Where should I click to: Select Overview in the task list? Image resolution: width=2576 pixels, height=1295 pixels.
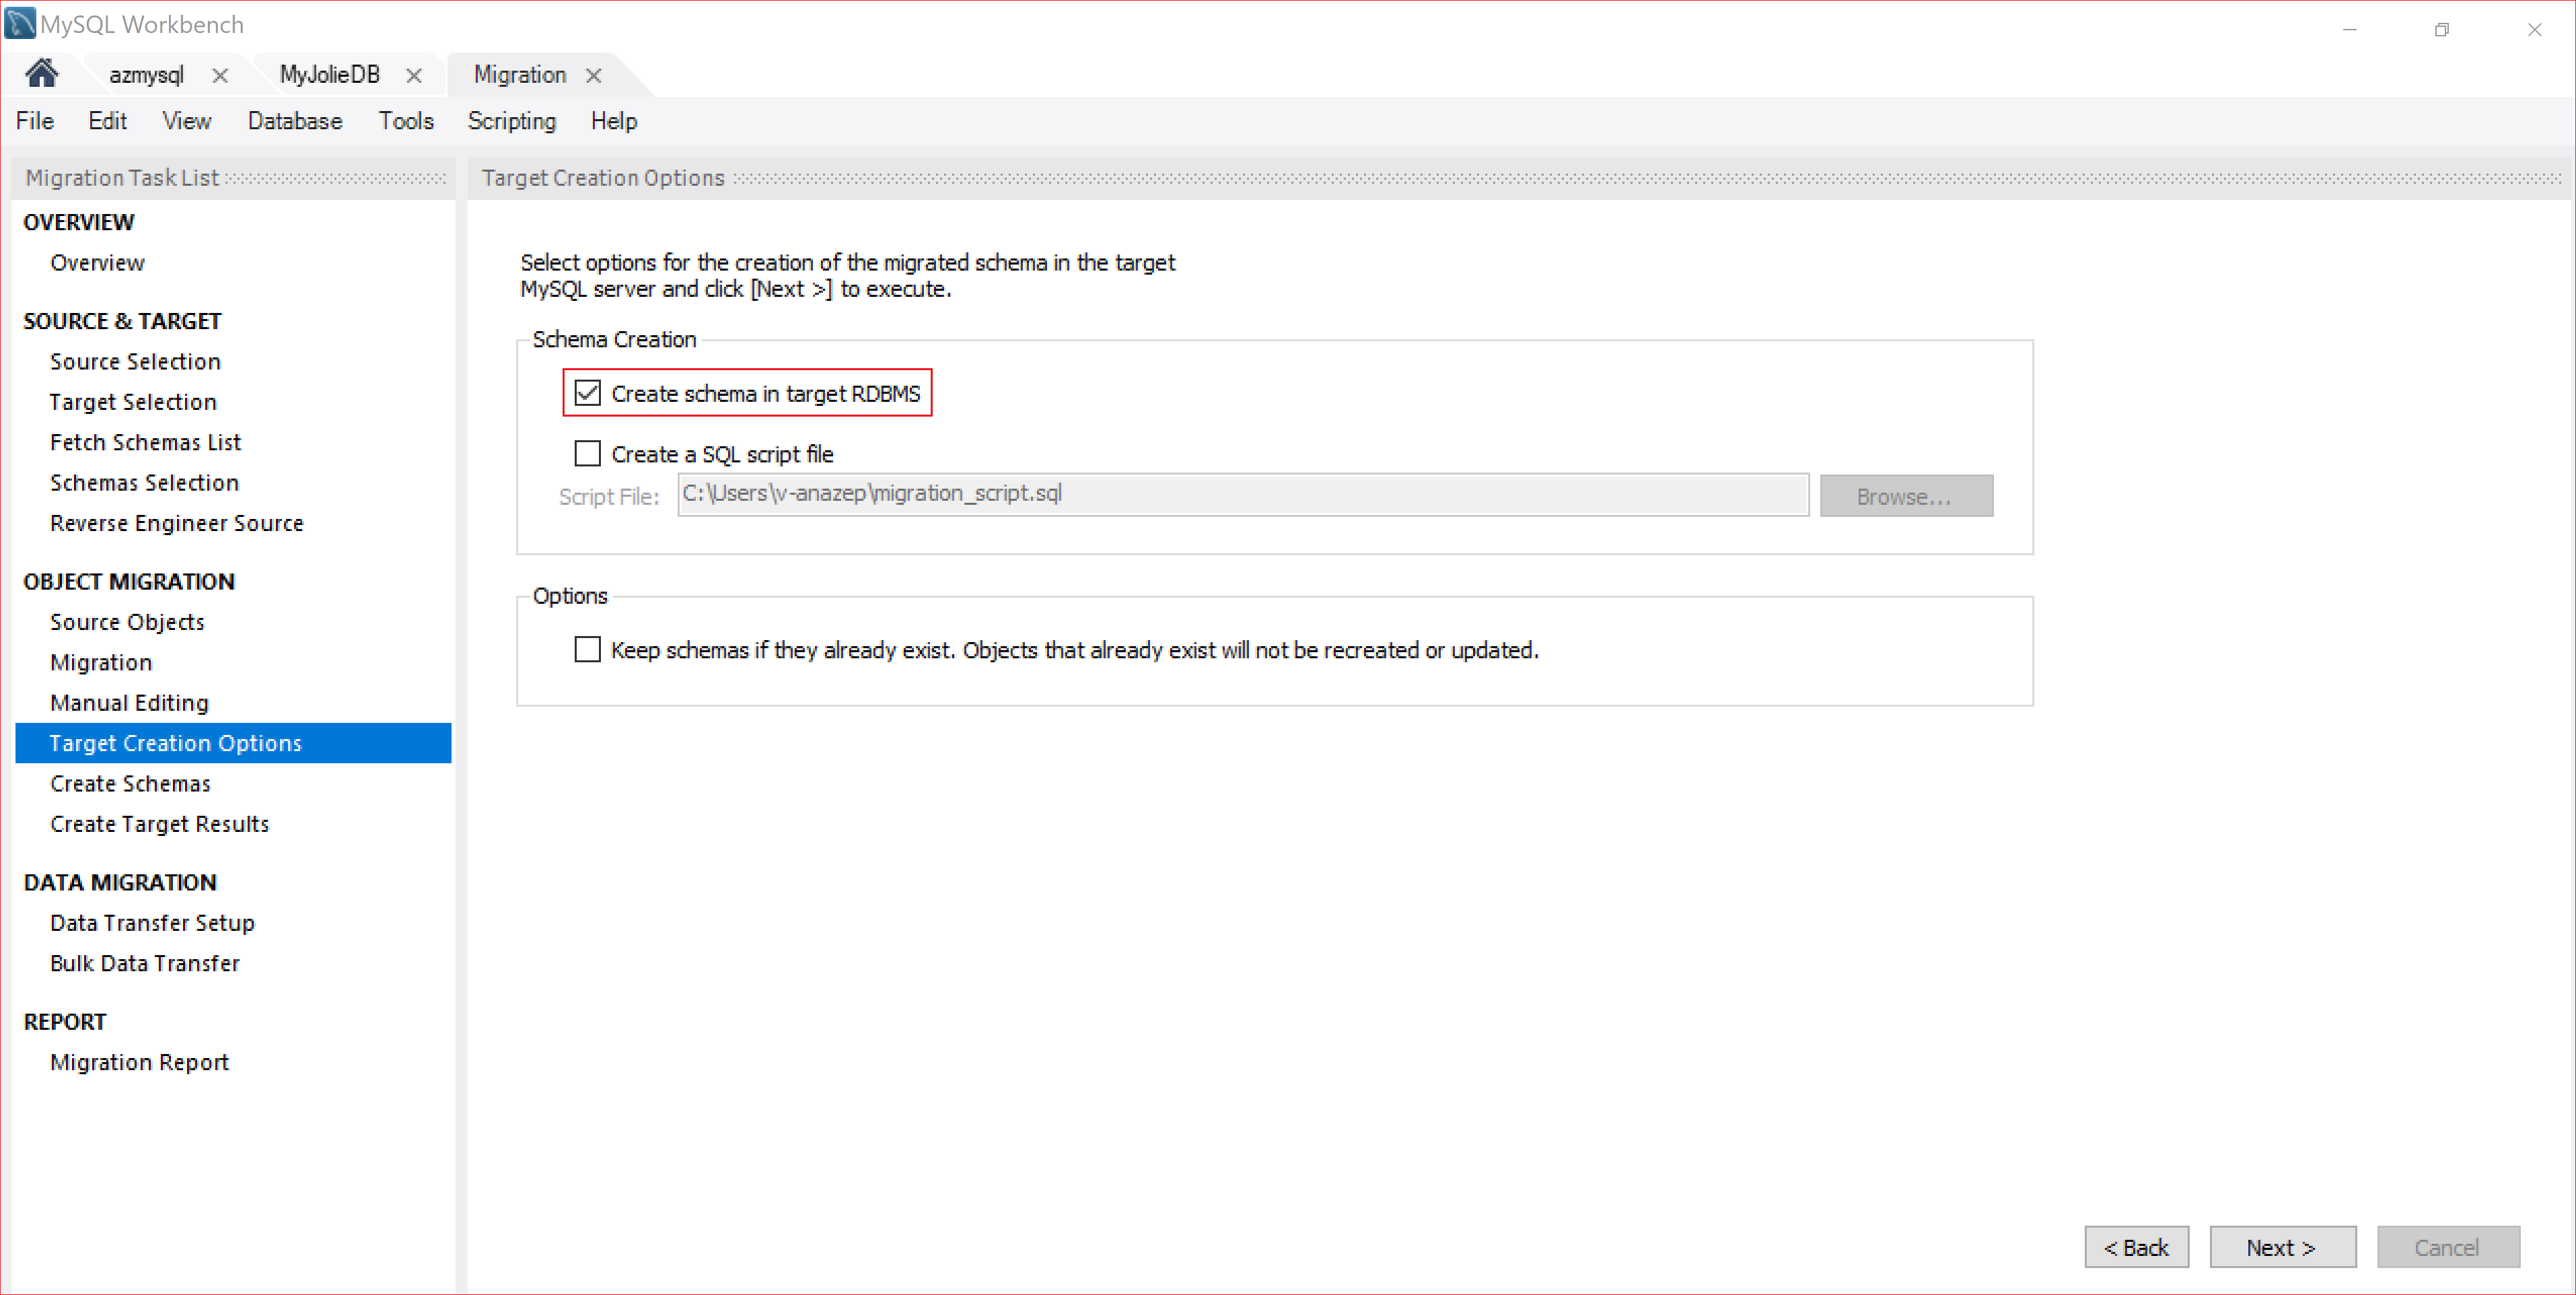click(94, 262)
